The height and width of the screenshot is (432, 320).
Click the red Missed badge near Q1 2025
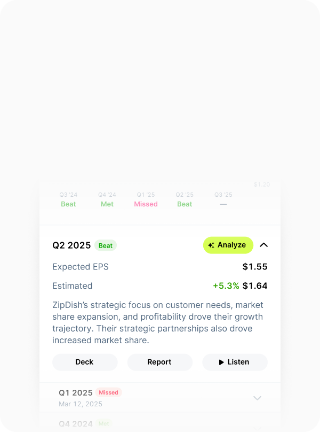(108, 392)
